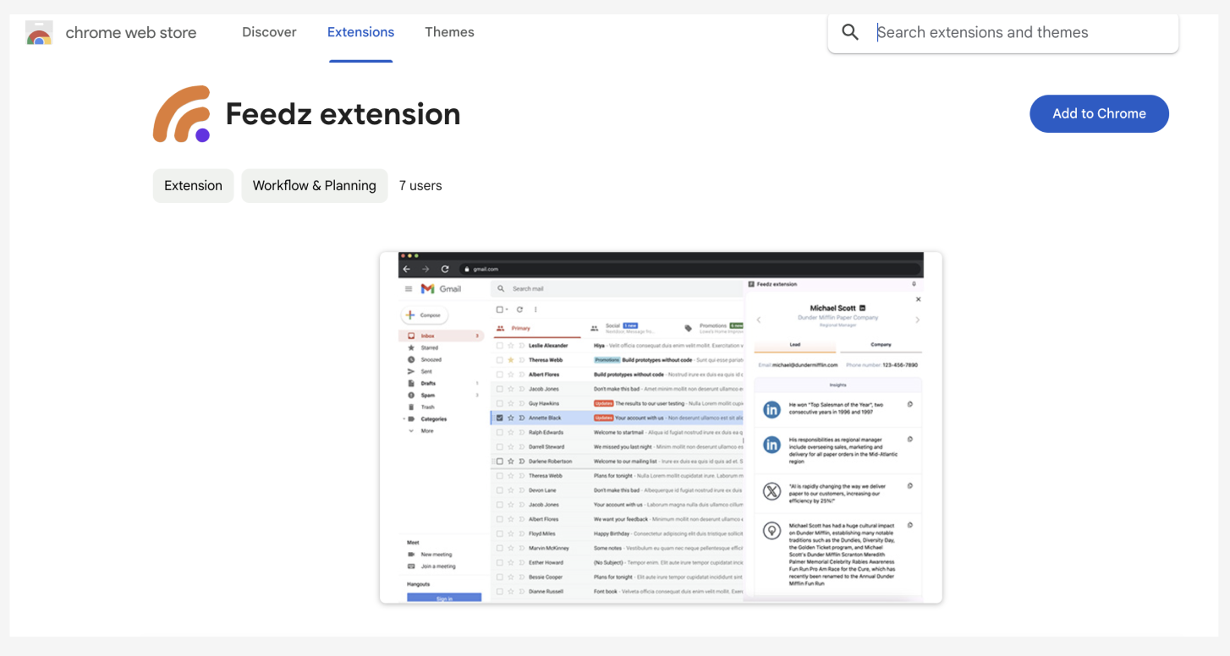Click the "chrome web store" title text
Viewport: 1230px width, 656px height.
pos(131,33)
